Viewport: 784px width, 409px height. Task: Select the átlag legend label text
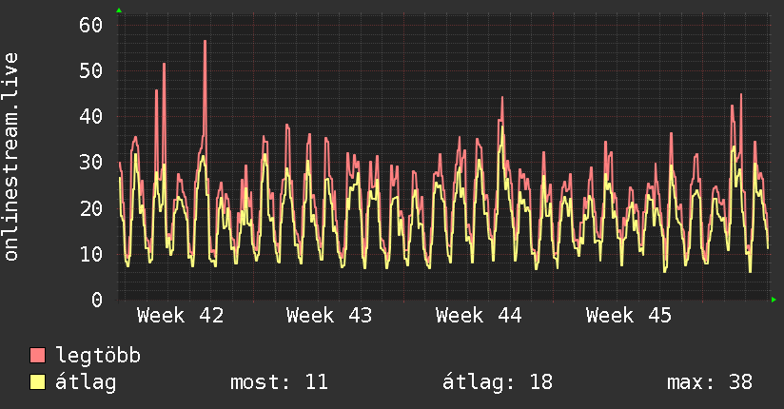(x=86, y=382)
